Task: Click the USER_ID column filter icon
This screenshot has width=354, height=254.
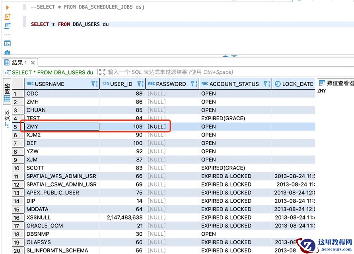Action: pyautogui.click(x=139, y=84)
